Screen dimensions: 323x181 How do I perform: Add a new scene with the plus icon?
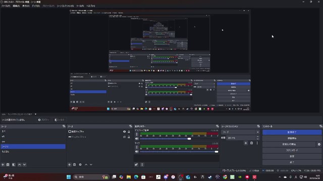tap(3, 164)
